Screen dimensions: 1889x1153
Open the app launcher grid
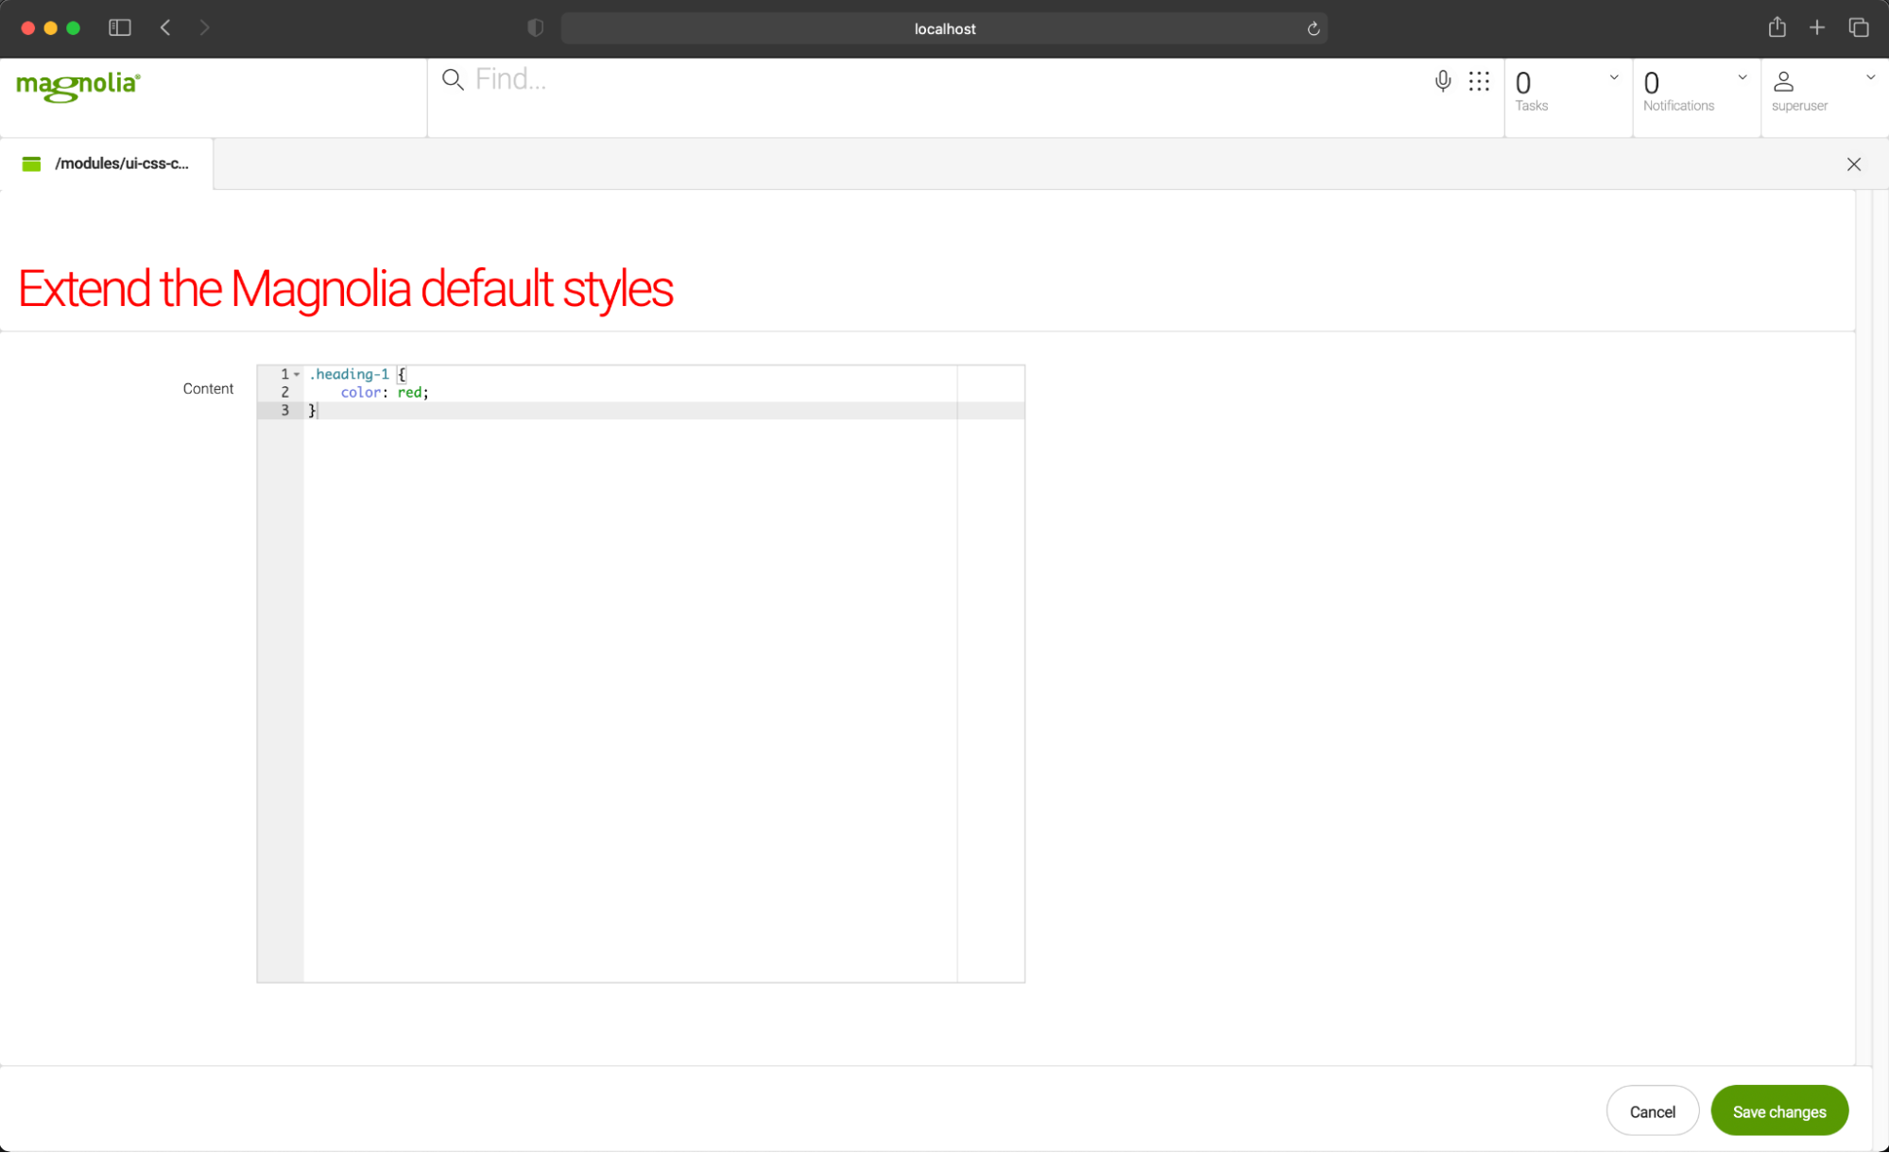1479,81
